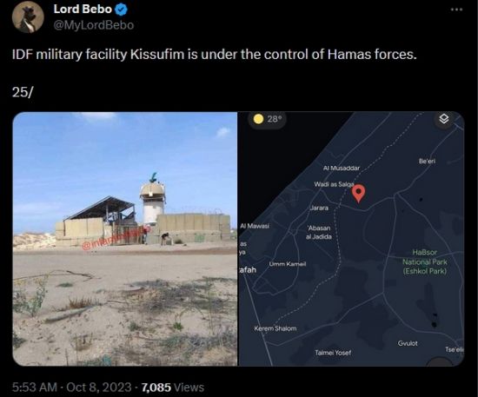Click Lord Bebo's profile avatar
The width and height of the screenshot is (478, 397).
(x=28, y=17)
